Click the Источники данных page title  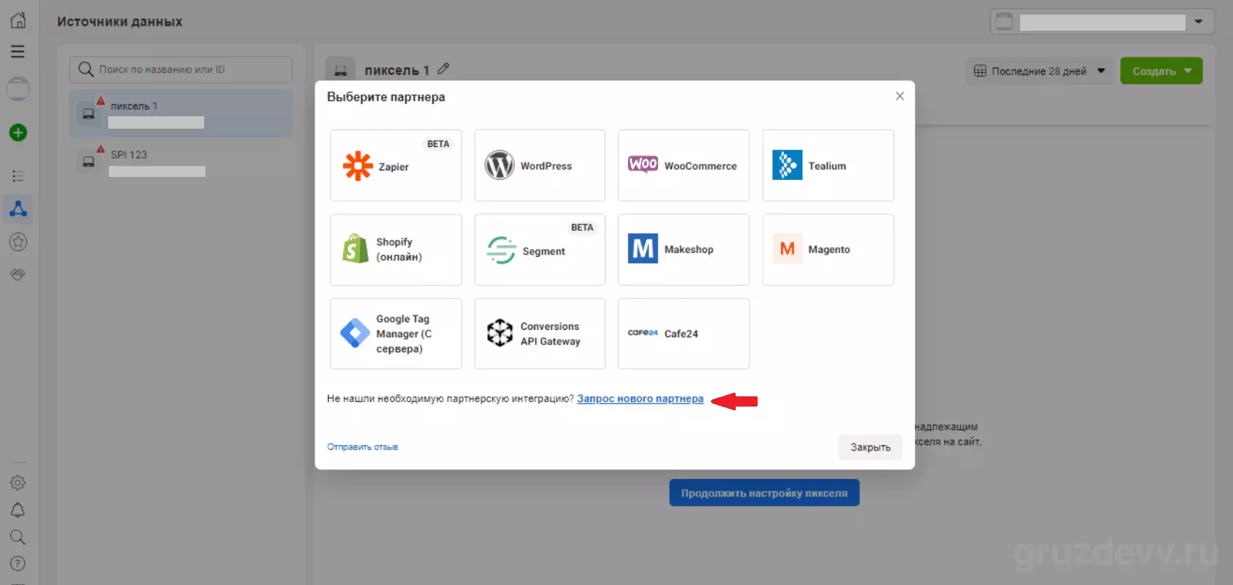[120, 22]
